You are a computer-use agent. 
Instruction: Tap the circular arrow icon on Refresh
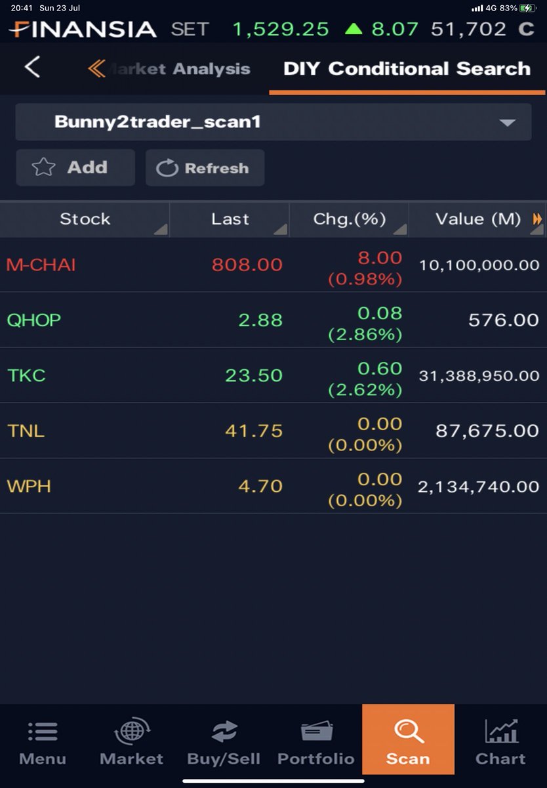(x=167, y=168)
